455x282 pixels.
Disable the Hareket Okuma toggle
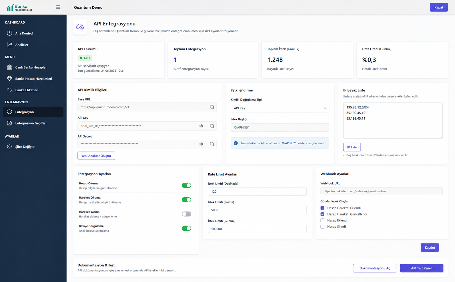(186, 200)
